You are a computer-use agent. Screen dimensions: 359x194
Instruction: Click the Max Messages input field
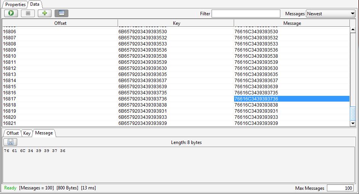tap(340, 188)
